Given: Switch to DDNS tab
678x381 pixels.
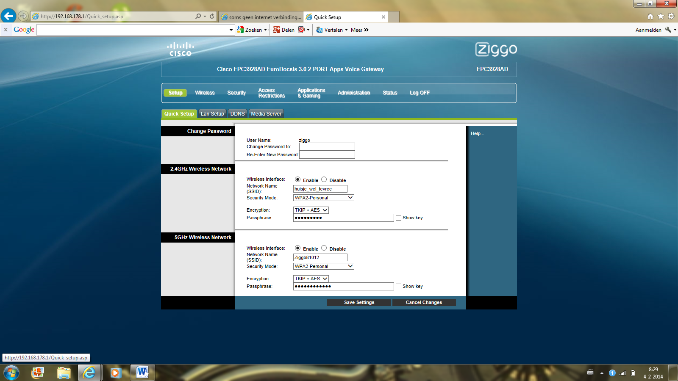Looking at the screenshot, I should pyautogui.click(x=237, y=114).
